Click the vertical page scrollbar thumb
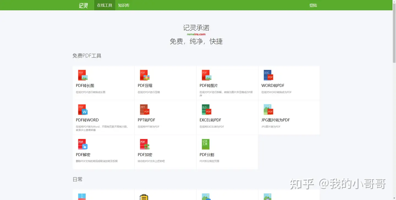This screenshot has height=200, width=396. (394, 32)
